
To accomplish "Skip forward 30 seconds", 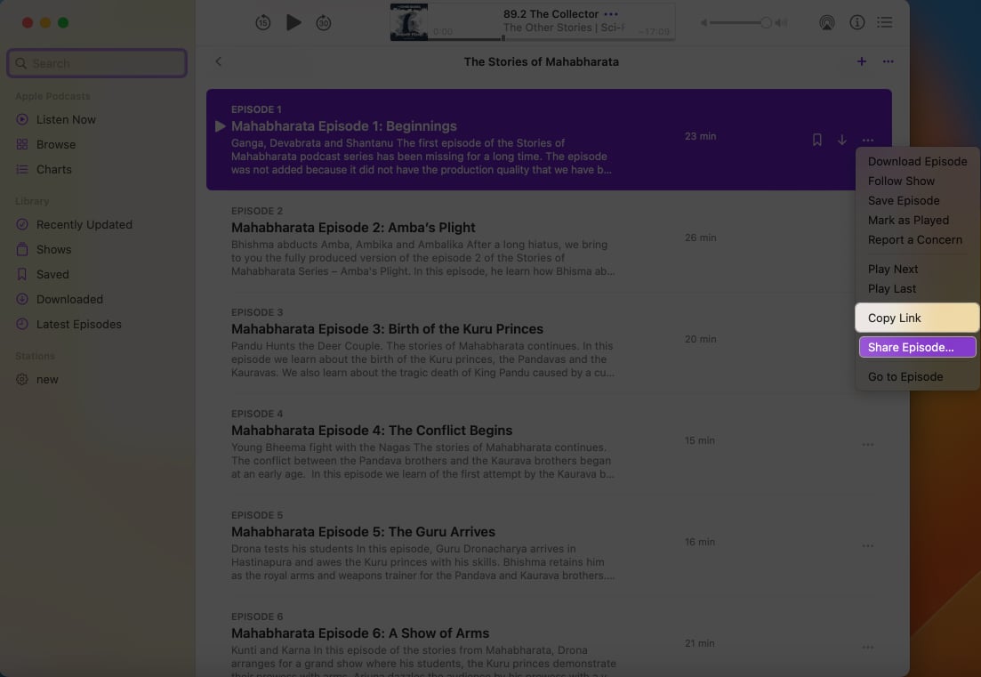I will click(x=324, y=22).
